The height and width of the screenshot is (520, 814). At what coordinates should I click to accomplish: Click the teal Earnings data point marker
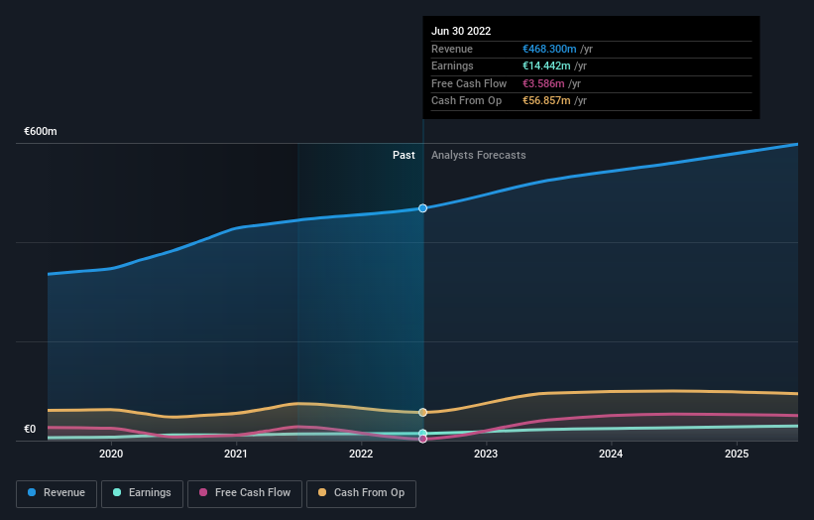pyautogui.click(x=423, y=434)
